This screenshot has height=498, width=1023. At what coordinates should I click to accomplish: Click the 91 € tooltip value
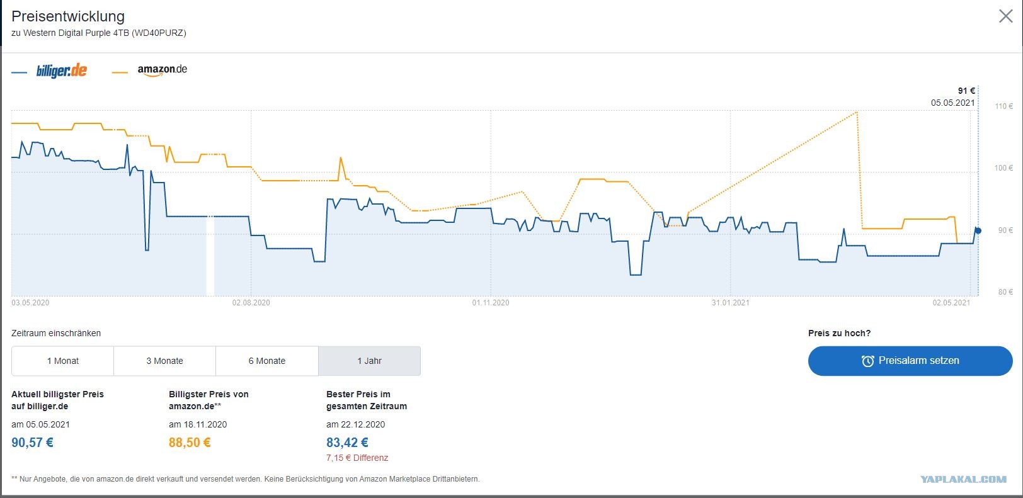pyautogui.click(x=966, y=91)
